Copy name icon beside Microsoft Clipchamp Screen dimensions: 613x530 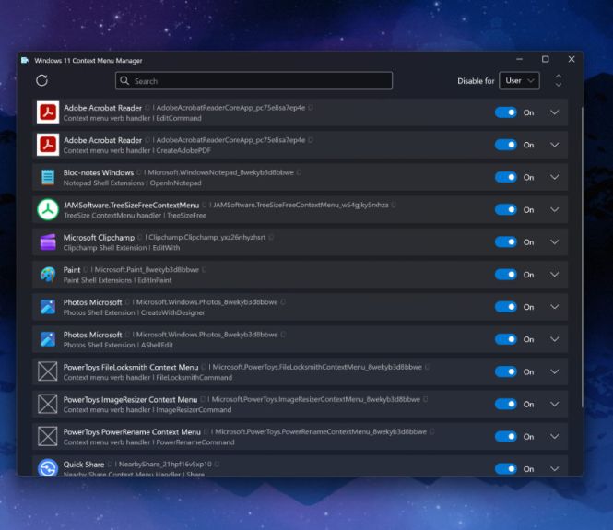[x=139, y=238]
